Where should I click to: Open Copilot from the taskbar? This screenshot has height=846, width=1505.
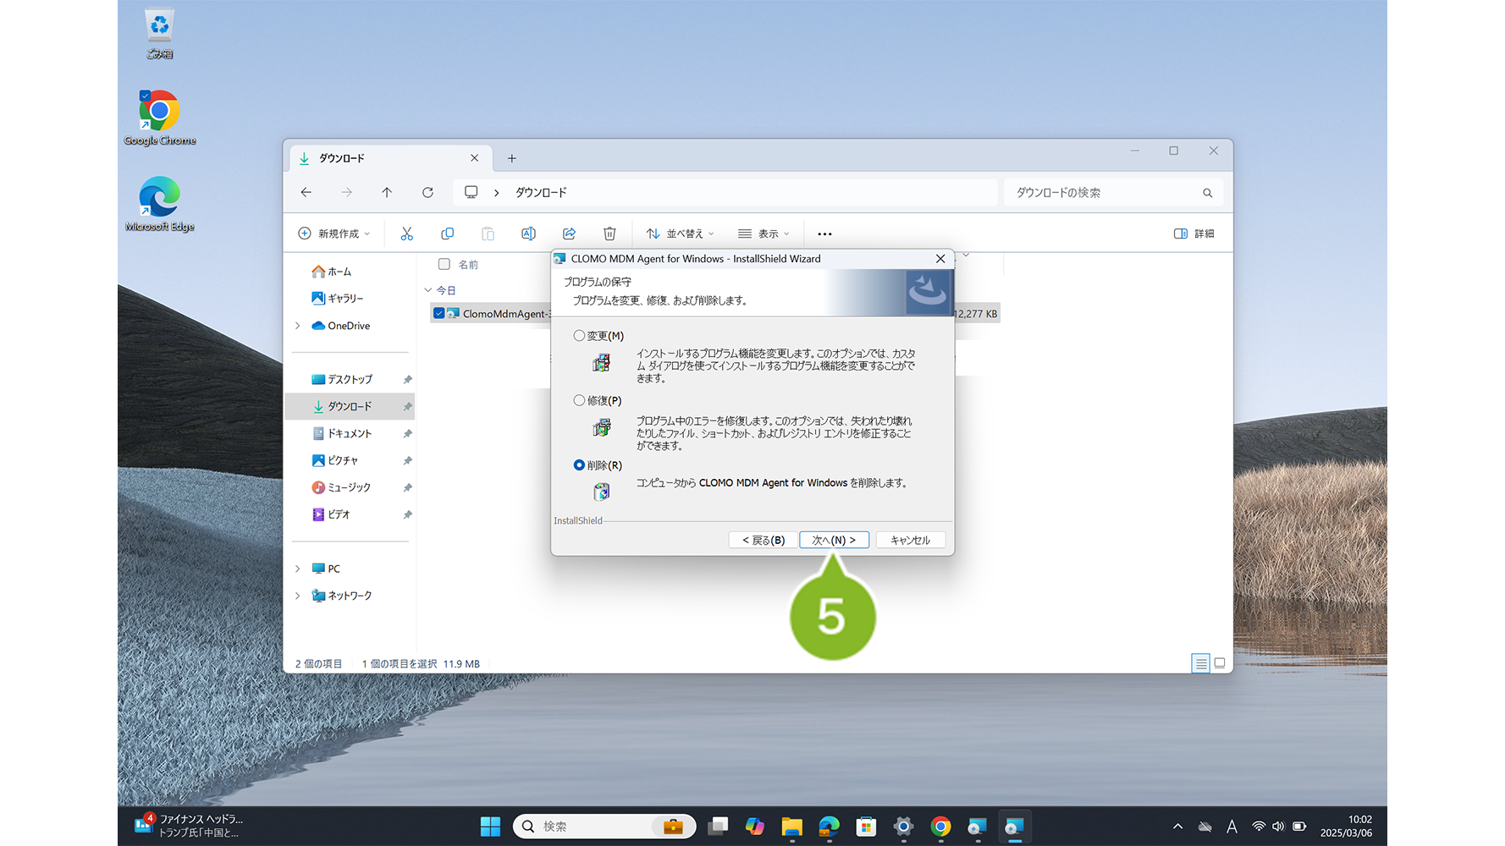(x=755, y=827)
